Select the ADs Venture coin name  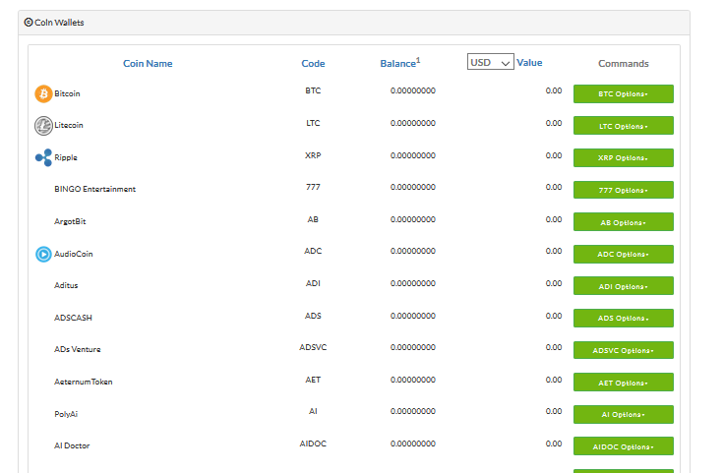tap(78, 349)
